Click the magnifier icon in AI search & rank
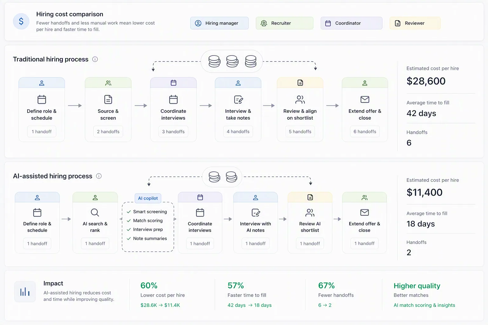 pyautogui.click(x=95, y=212)
